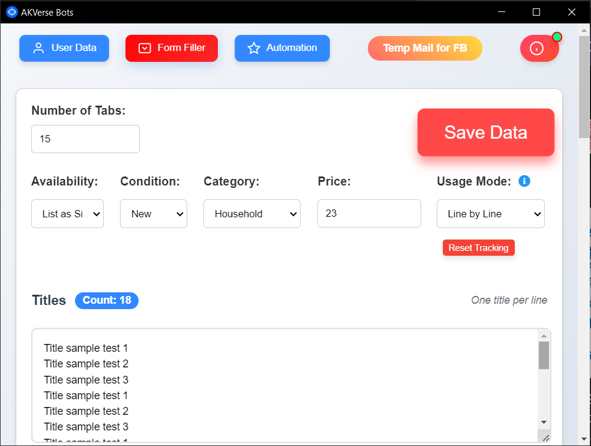
Task: Click the AKVerse Bots app logo icon
Action: pyautogui.click(x=11, y=12)
